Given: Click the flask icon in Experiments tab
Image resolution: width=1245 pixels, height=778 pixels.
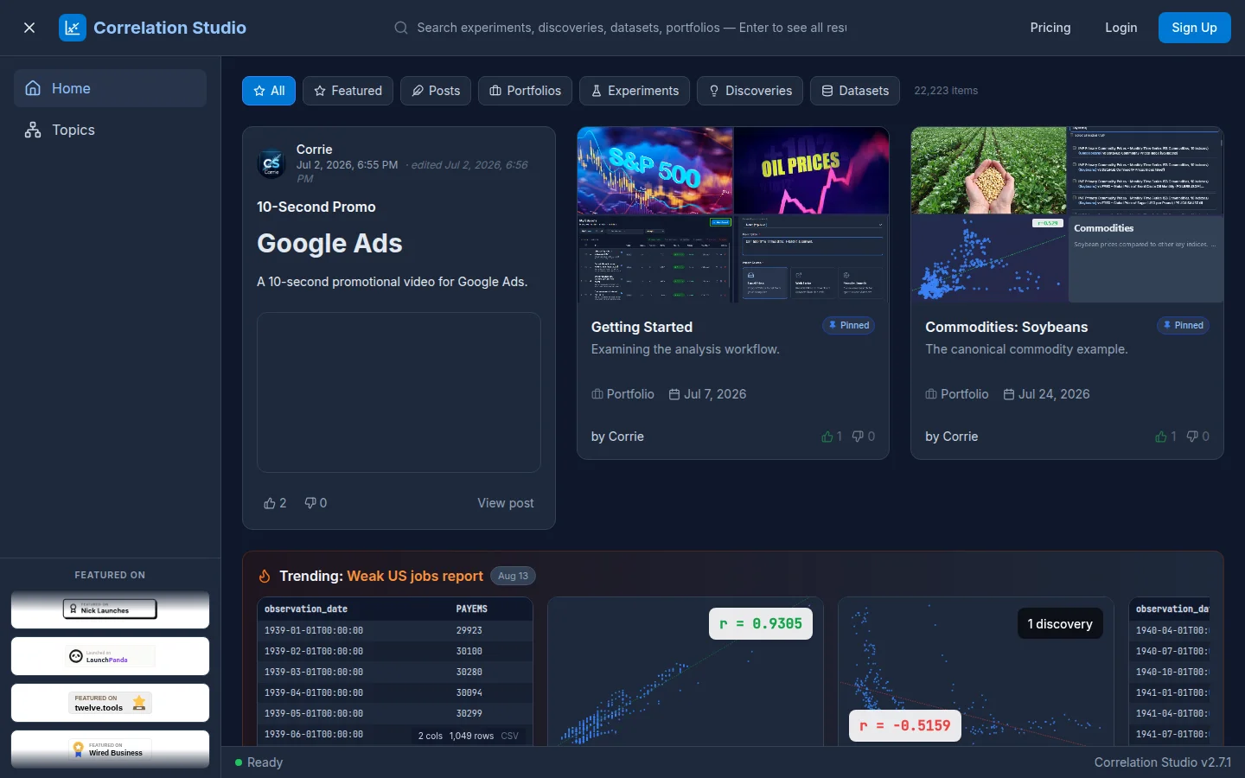Looking at the screenshot, I should pos(597,91).
